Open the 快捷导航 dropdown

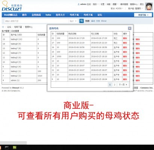[143, 15]
